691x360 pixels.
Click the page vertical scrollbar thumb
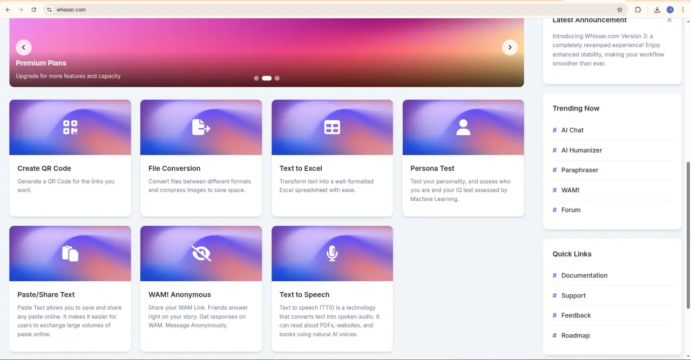pos(688,236)
